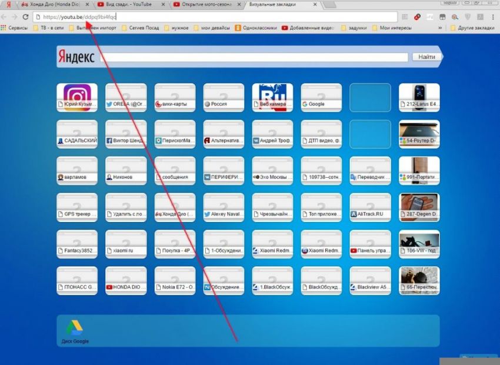The height and width of the screenshot is (365, 500).
Task: Open the Google visual bookmark tile
Action: [321, 97]
